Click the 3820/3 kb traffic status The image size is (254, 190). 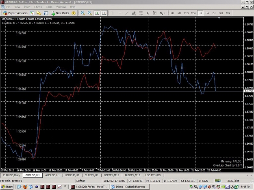coord(233,181)
